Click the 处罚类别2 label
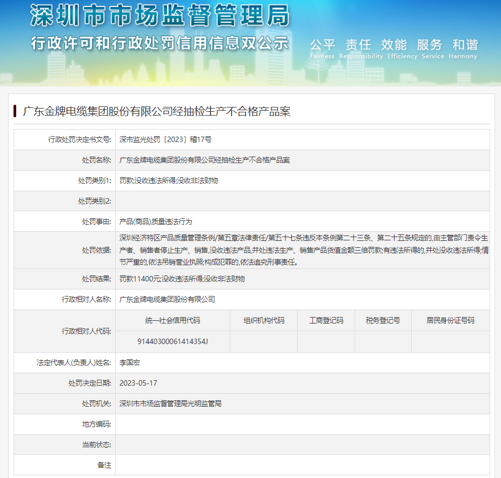This screenshot has width=501, height=478. (95, 201)
